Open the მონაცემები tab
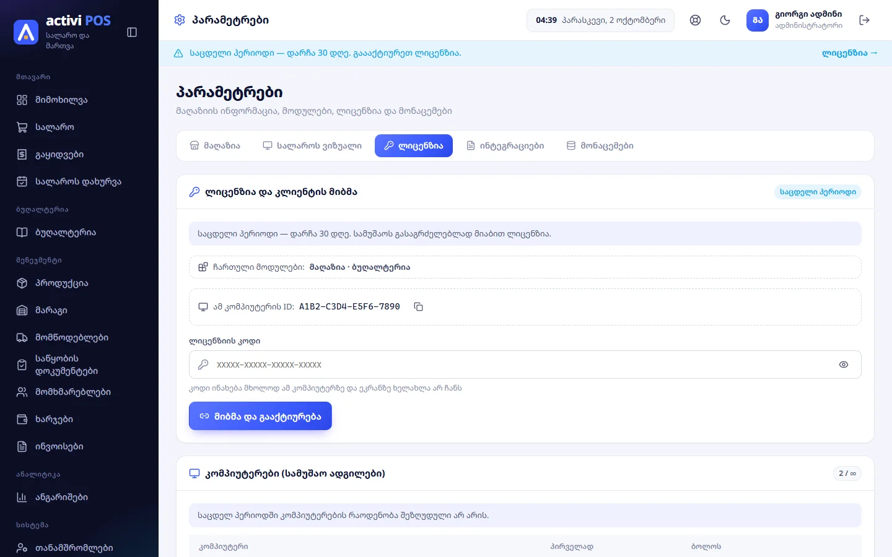 point(600,146)
